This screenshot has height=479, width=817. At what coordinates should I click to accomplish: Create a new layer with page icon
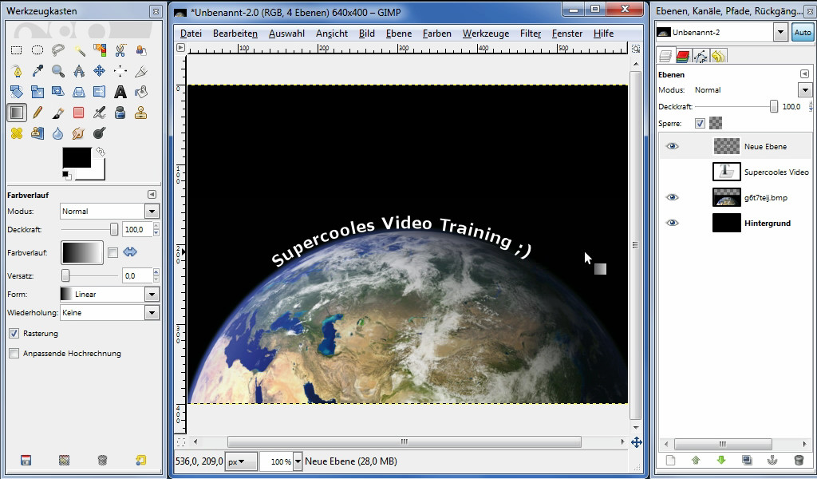point(670,460)
